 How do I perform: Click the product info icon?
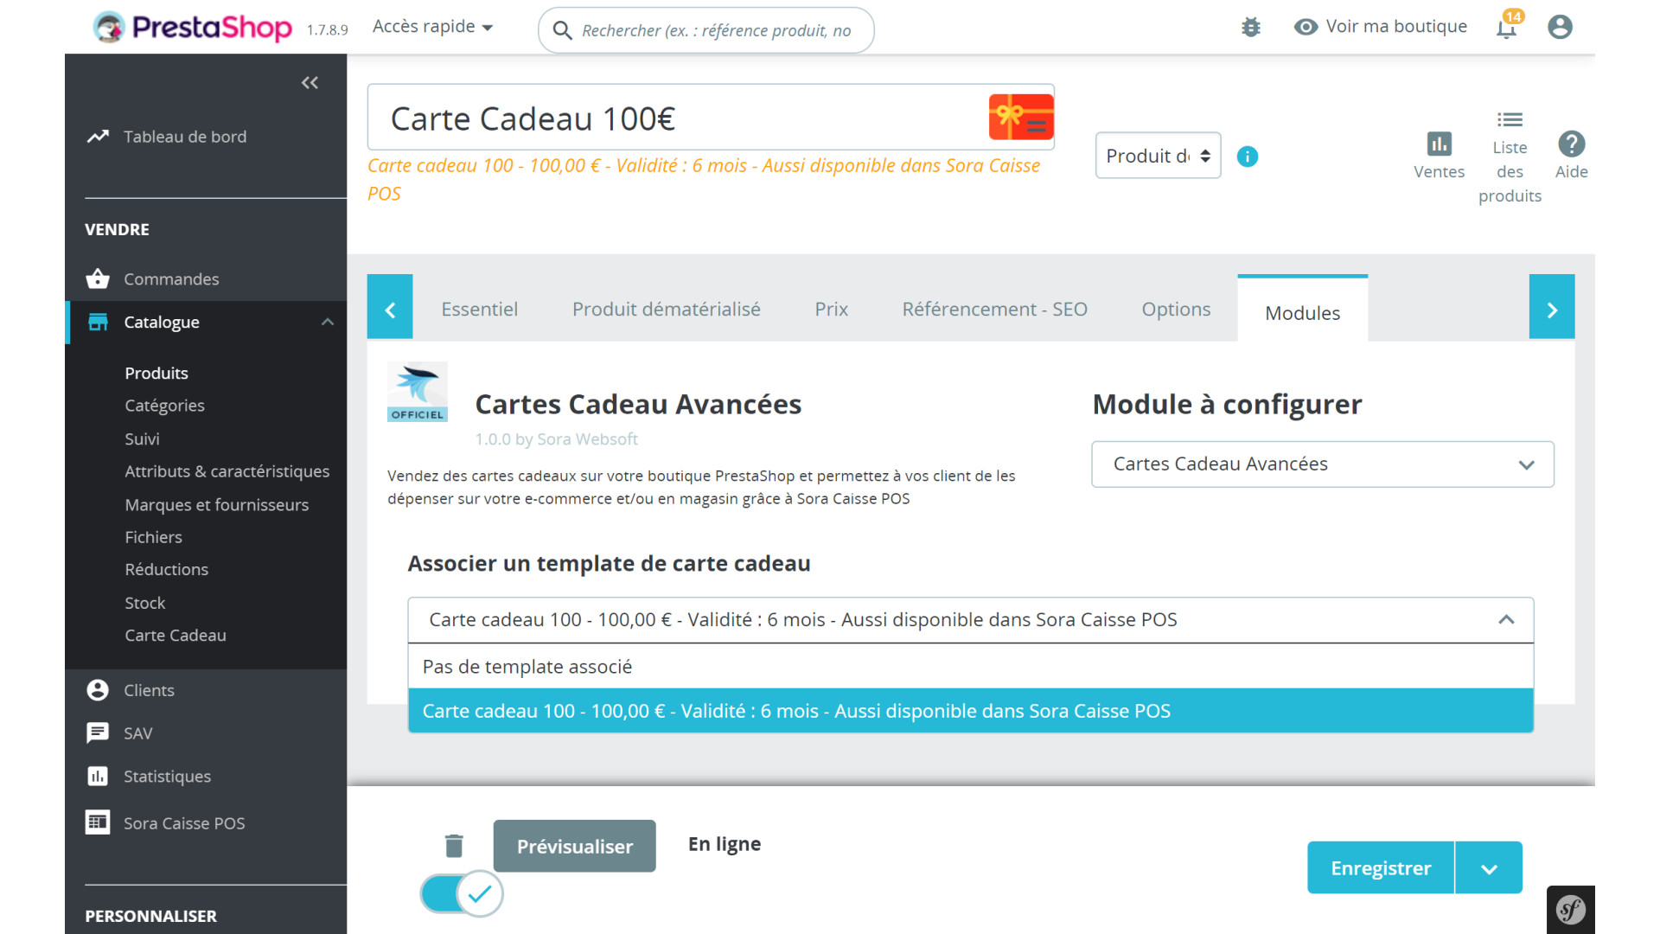click(x=1247, y=157)
